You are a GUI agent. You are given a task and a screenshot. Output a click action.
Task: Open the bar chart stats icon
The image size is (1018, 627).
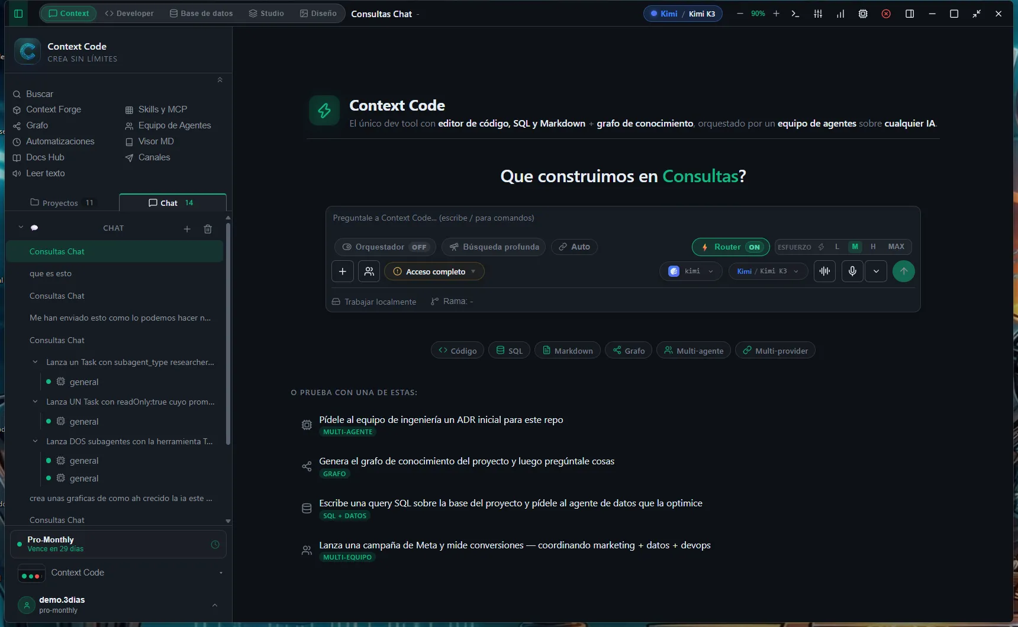[x=840, y=14]
